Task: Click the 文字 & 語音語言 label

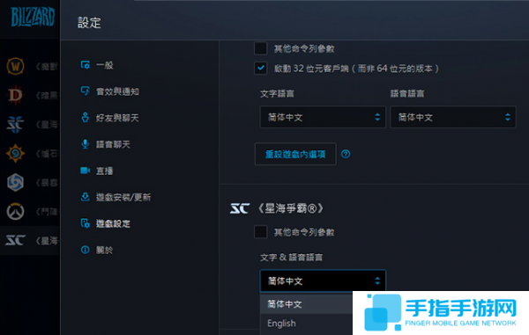Action: [x=291, y=258]
